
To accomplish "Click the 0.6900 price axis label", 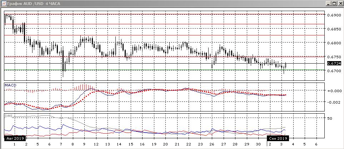I will (x=334, y=16).
